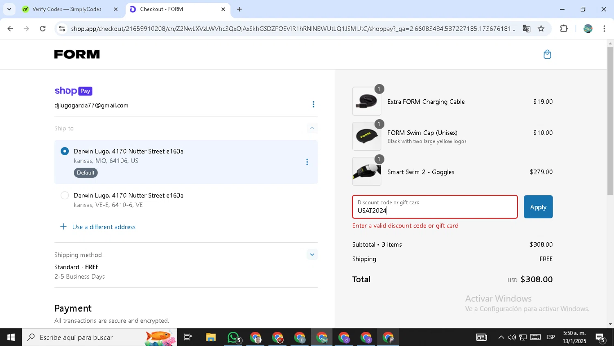
Task: Close the Verify Codes SimplyCodes tab
Action: [x=115, y=9]
